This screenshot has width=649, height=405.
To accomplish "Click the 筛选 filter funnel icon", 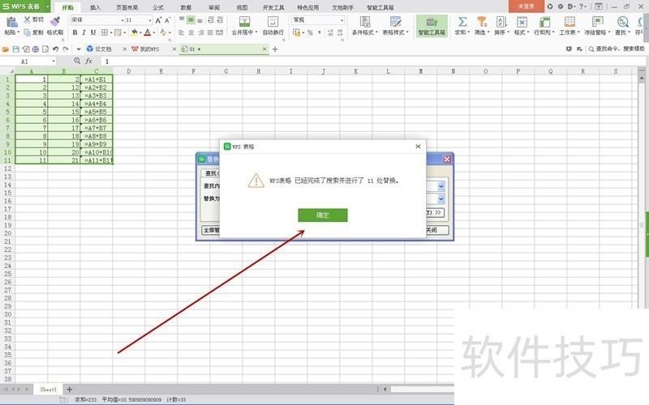I will click(x=481, y=22).
